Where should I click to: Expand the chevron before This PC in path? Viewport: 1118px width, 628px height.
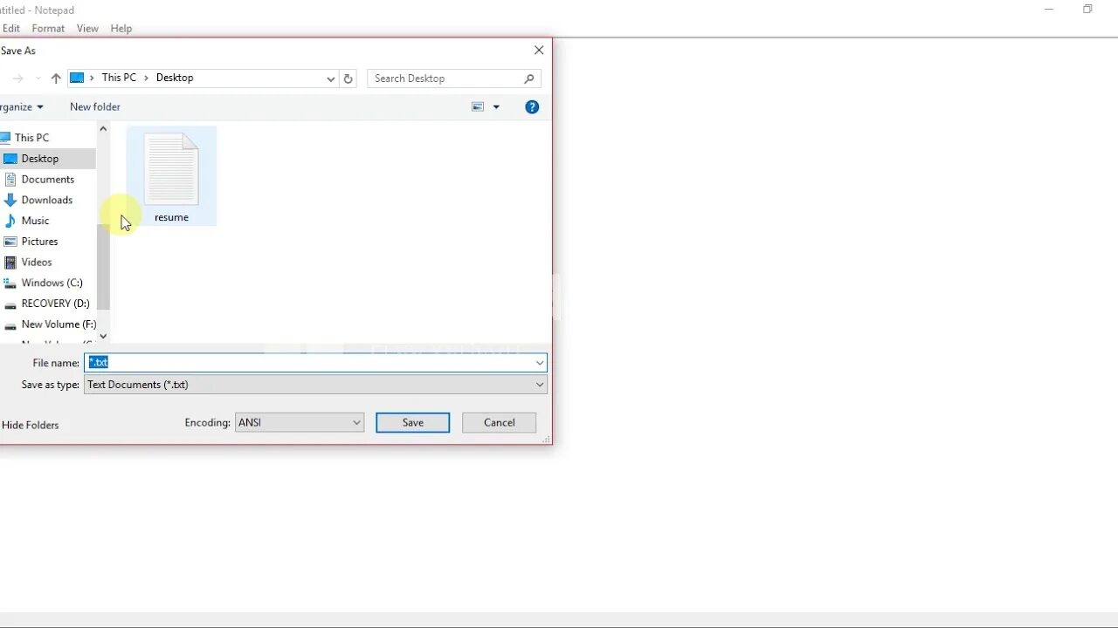tap(92, 78)
